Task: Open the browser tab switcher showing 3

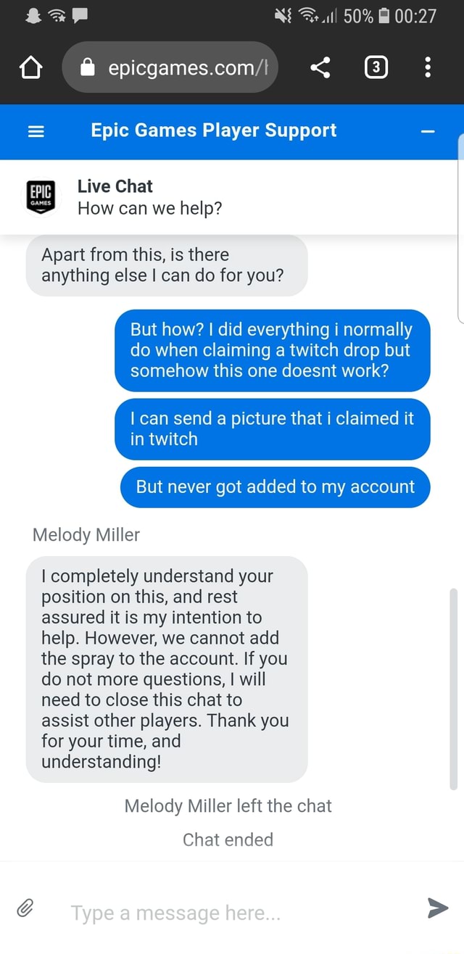Action: 375,68
